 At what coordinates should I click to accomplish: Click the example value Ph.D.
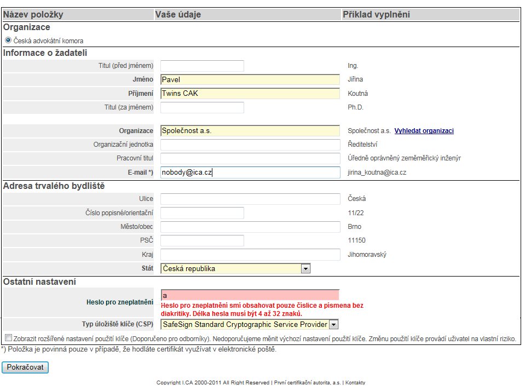coord(355,107)
